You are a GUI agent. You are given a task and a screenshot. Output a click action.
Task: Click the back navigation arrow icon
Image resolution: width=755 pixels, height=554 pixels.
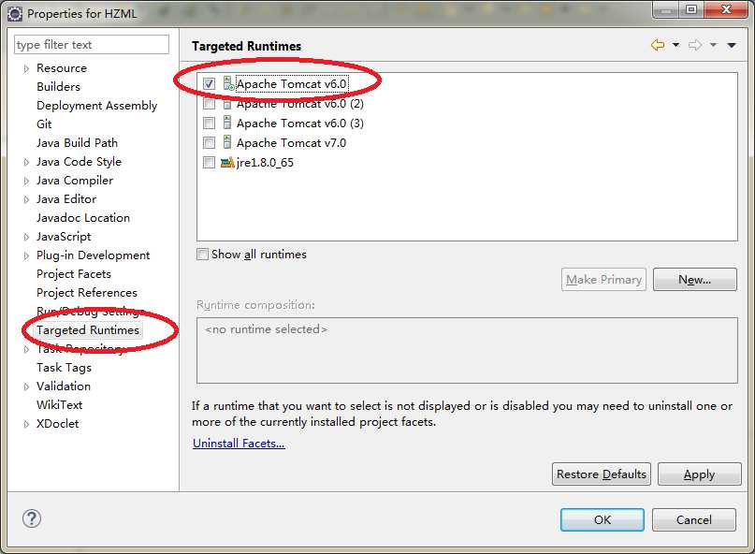[658, 45]
